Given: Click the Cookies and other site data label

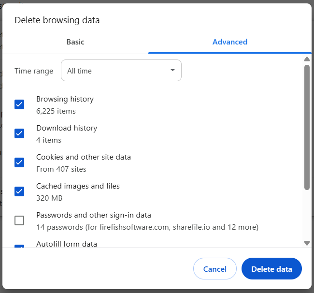Looking at the screenshot, I should pos(84,157).
